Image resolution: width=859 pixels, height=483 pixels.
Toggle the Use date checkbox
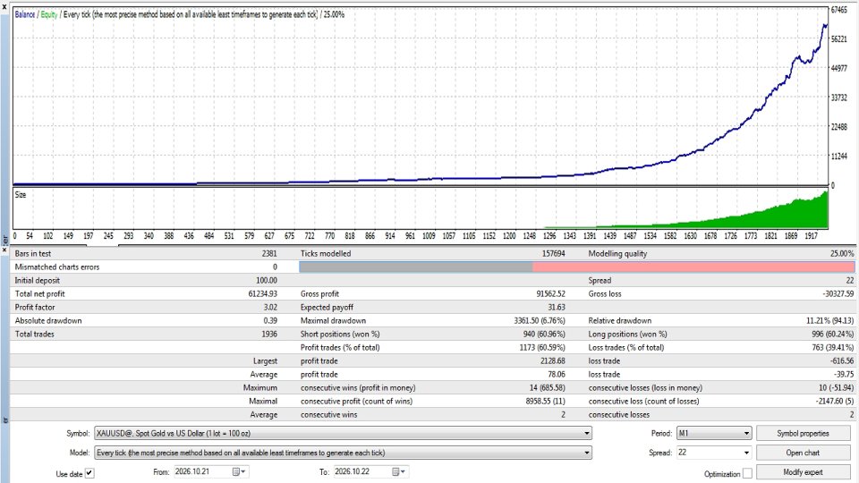tap(89, 473)
